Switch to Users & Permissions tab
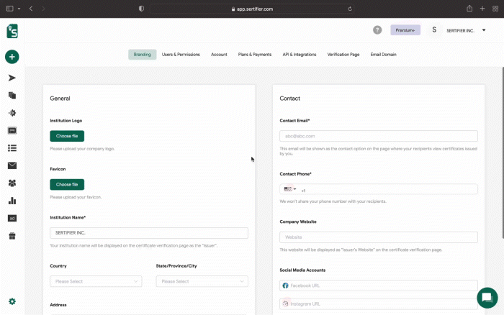This screenshot has height=315, width=504. click(181, 55)
